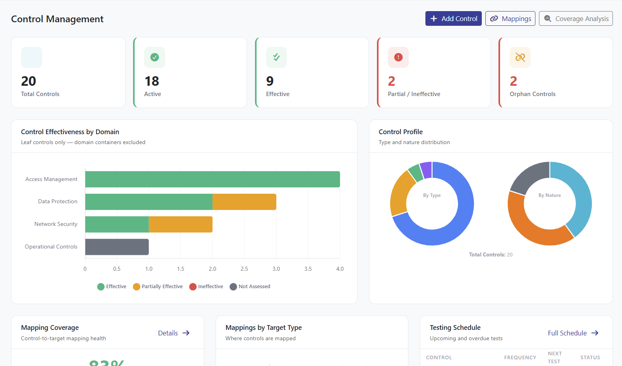Toggle the Effective legend entry
Screen dimensions: 622x366
(x=112, y=287)
